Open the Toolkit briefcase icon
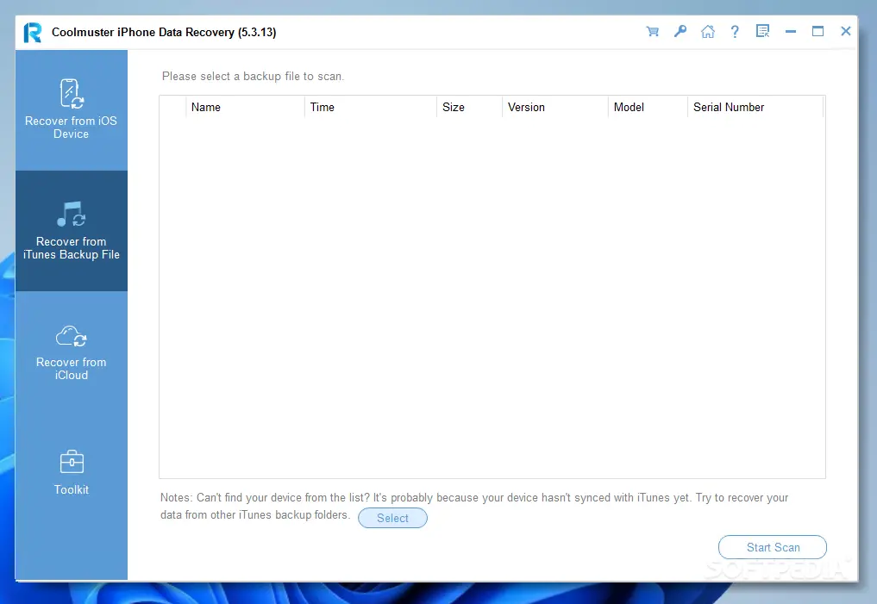The image size is (877, 604). (x=72, y=462)
